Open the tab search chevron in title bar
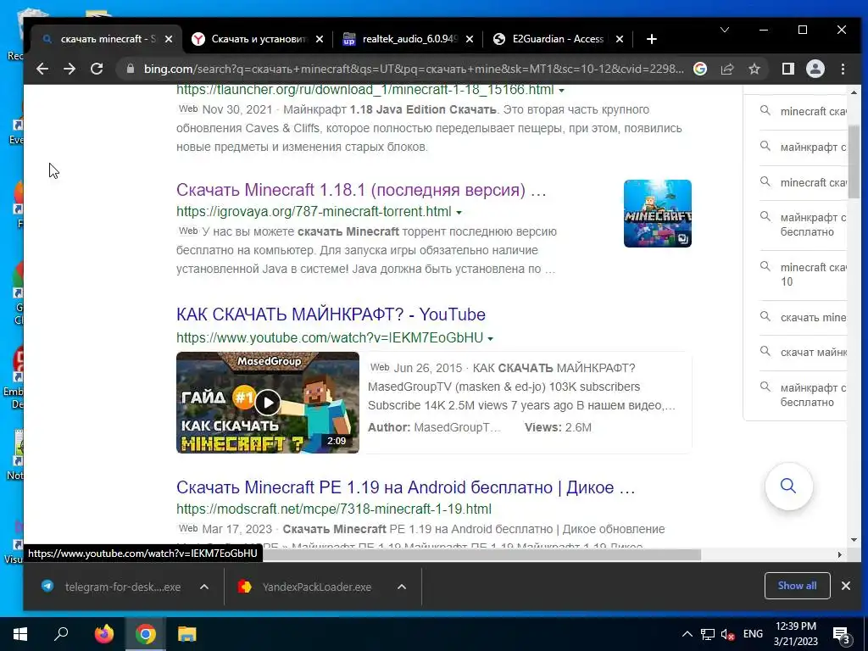The height and width of the screenshot is (651, 868). click(x=725, y=30)
